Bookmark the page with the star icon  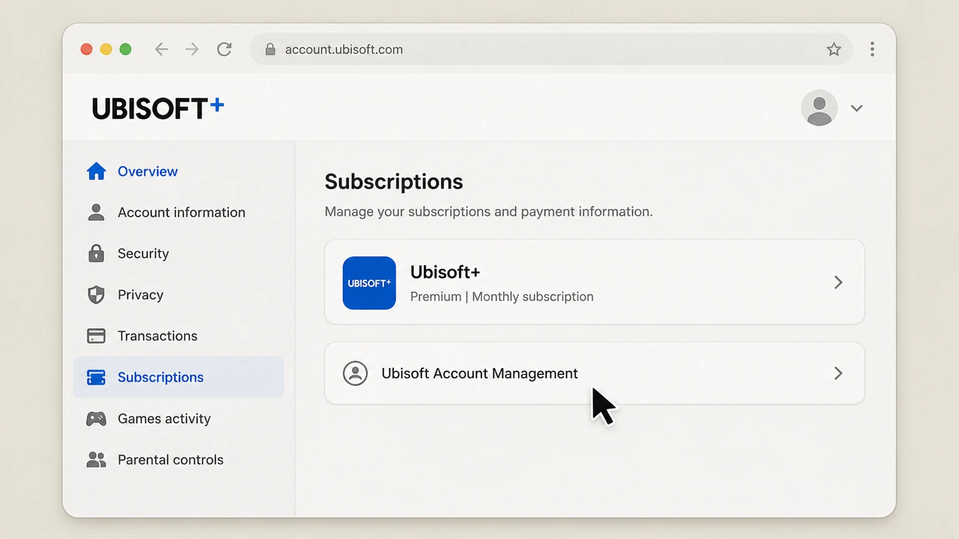(834, 49)
